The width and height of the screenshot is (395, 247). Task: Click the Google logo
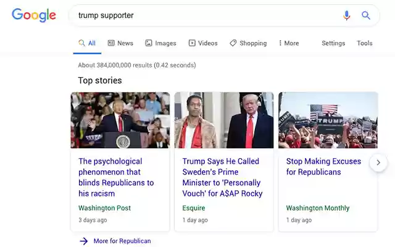(33, 15)
